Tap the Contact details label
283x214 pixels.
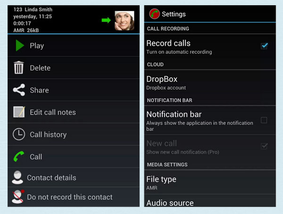pyautogui.click(x=51, y=178)
